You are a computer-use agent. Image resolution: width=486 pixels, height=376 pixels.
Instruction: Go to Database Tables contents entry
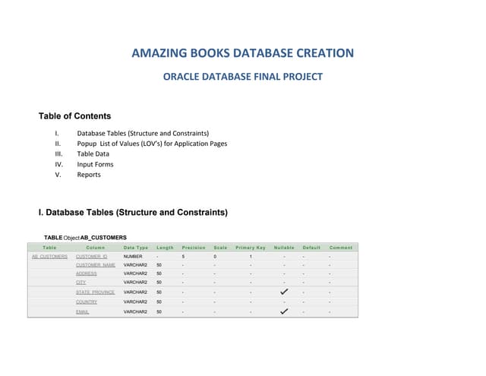click(x=143, y=134)
